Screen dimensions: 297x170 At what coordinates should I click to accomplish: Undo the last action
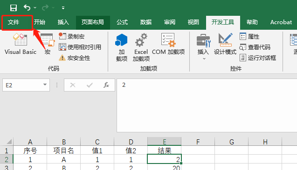click(x=27, y=7)
